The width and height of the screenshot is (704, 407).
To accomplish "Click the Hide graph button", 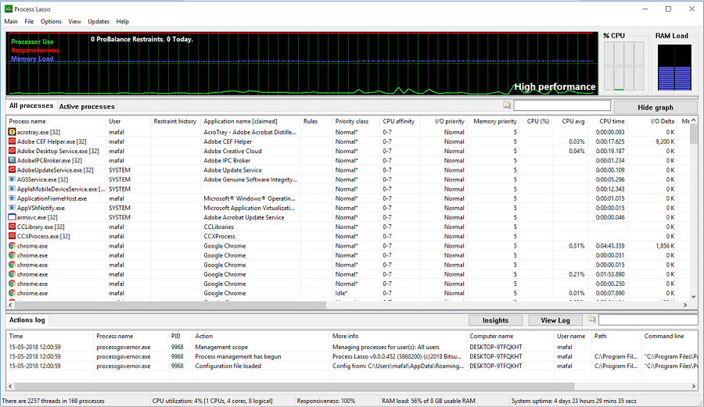I will 655,107.
